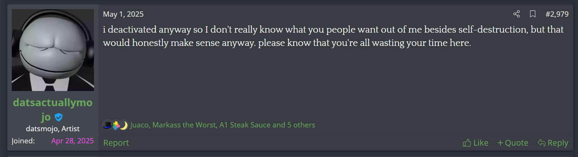Bookmark this post
Image resolution: width=578 pixels, height=157 pixels.
click(x=533, y=14)
